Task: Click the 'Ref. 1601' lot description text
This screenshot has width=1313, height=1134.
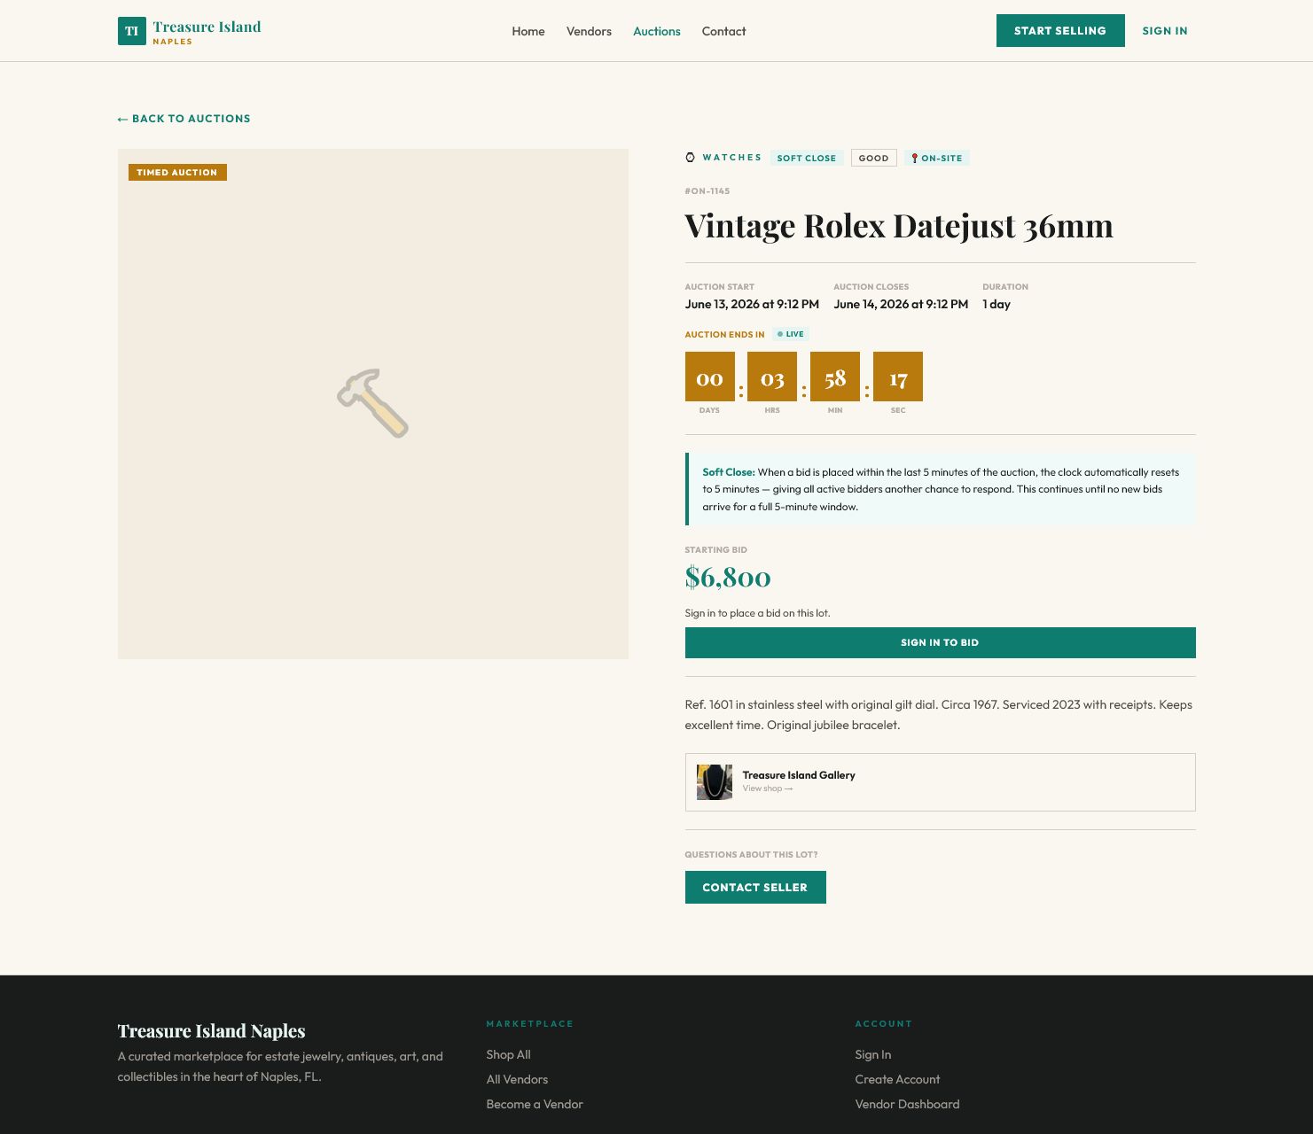Action: (x=939, y=715)
